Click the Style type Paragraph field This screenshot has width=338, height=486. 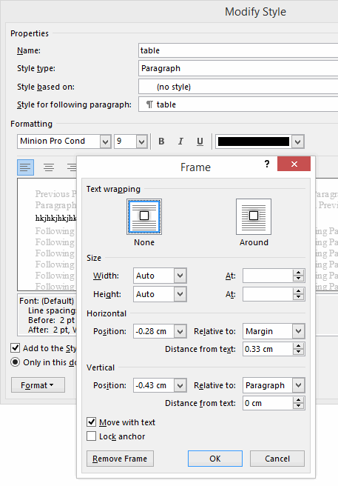pyautogui.click(x=238, y=68)
